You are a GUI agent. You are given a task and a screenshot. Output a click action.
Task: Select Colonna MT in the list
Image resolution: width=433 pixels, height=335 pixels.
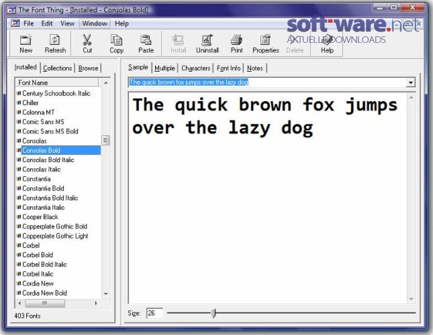(38, 113)
